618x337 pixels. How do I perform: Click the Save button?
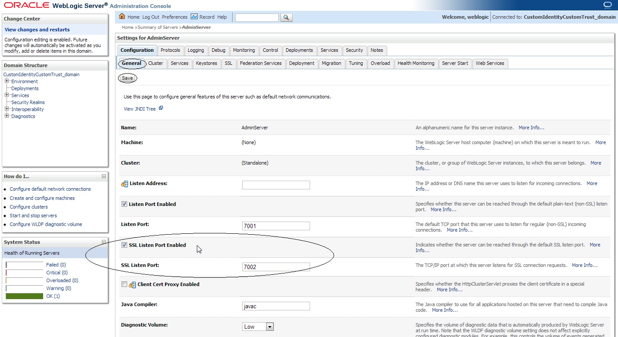click(x=128, y=78)
